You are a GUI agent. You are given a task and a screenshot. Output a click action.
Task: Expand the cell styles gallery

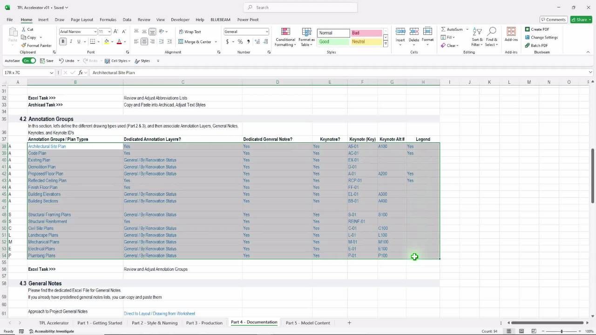point(386,44)
